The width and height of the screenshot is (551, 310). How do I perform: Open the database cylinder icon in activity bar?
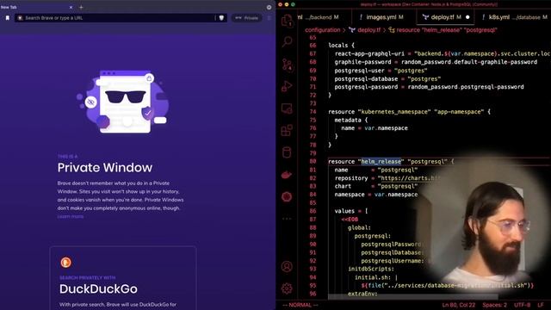point(287,152)
